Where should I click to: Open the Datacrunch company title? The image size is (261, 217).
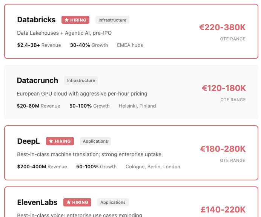(x=37, y=80)
